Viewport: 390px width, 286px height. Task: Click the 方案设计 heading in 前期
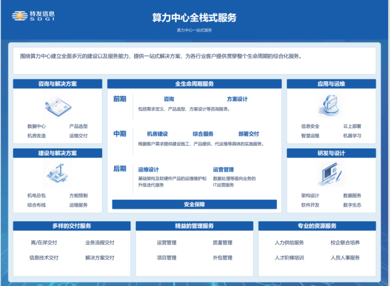pyautogui.click(x=237, y=99)
